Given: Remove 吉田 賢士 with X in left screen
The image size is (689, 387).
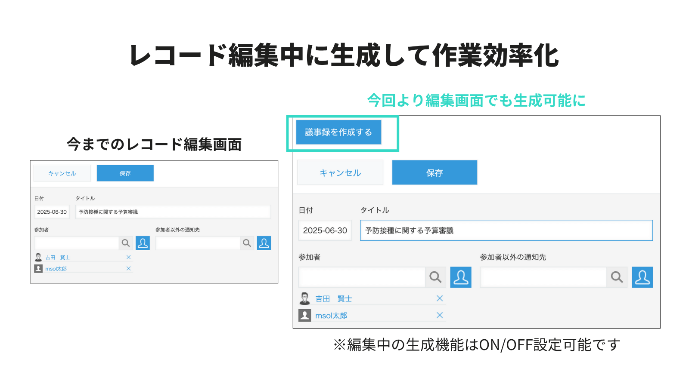Looking at the screenshot, I should coord(128,257).
